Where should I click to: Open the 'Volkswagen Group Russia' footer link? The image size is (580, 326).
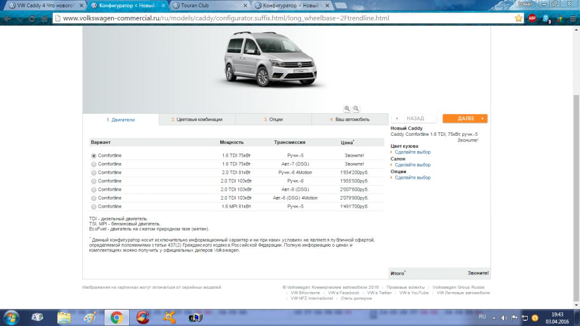(x=458, y=287)
